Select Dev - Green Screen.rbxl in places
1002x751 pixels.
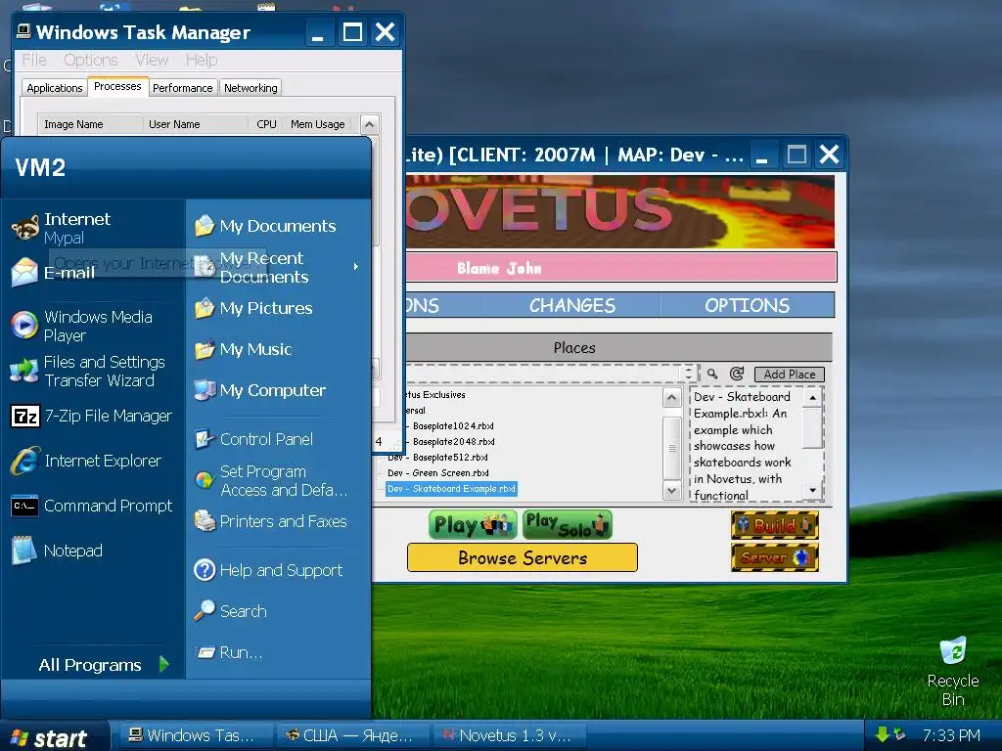[438, 472]
